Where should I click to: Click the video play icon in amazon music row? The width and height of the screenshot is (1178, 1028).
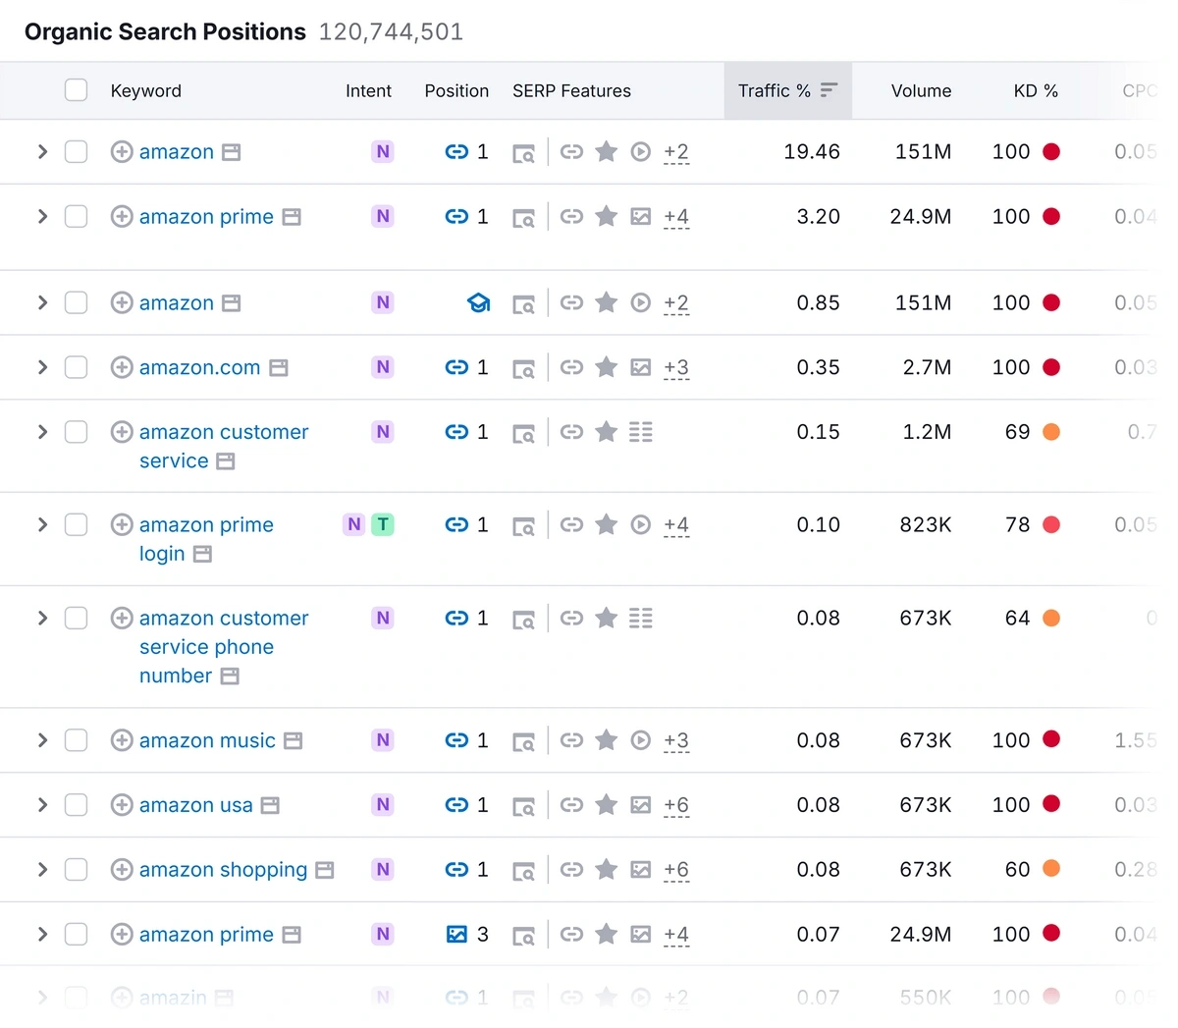point(641,740)
